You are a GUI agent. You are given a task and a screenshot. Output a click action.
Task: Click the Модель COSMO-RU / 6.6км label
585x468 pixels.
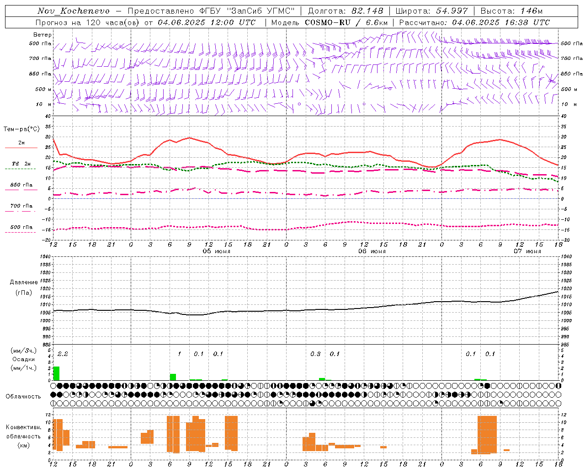329,22
